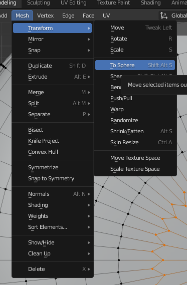Expand the Clean Up submenu
The height and width of the screenshot is (285, 187).
52,253
